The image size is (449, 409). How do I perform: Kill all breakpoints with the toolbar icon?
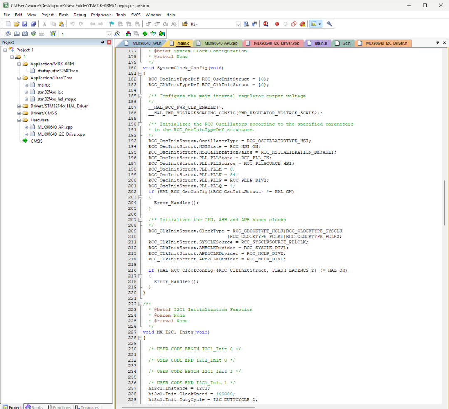[302, 24]
